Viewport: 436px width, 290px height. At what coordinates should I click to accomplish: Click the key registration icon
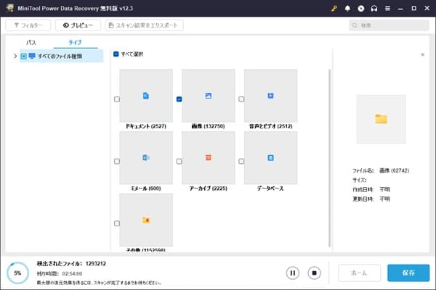334,8
